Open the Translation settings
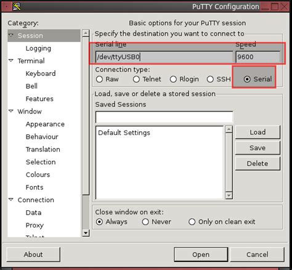The height and width of the screenshot is (270, 292). 43,149
